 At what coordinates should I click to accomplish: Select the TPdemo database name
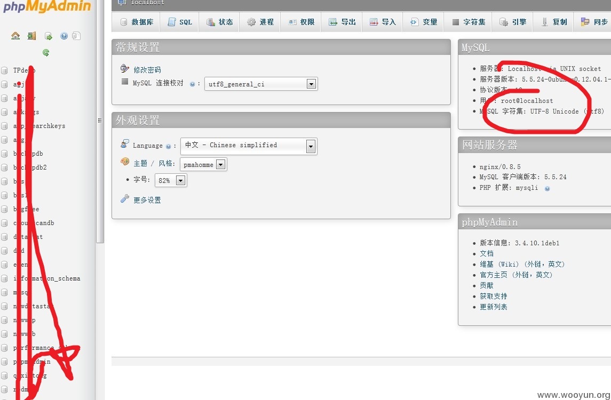click(x=24, y=70)
